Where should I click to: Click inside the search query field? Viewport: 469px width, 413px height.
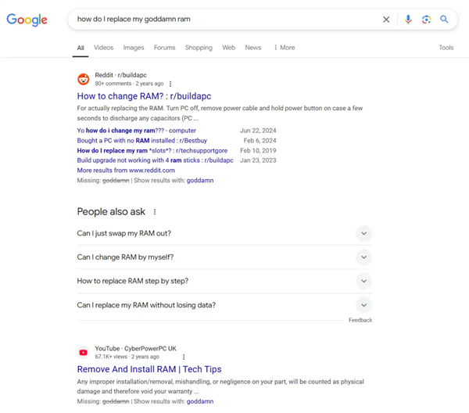(219, 20)
